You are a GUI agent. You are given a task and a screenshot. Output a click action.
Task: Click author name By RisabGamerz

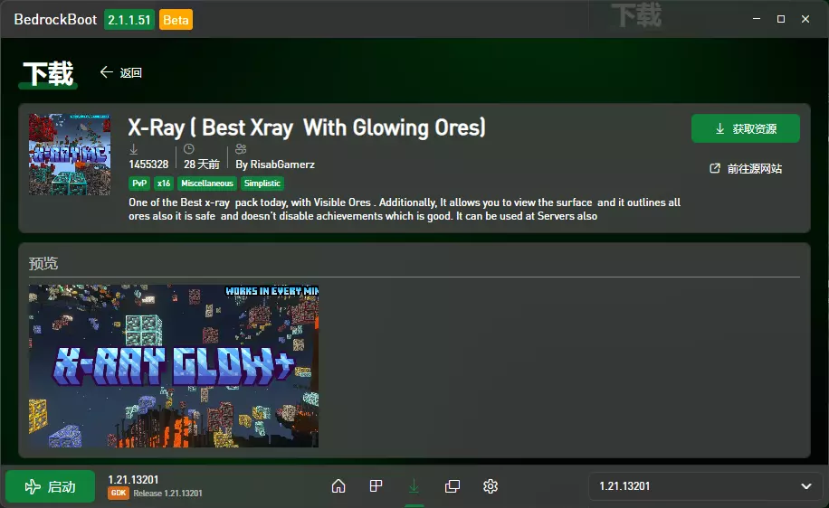pos(275,165)
